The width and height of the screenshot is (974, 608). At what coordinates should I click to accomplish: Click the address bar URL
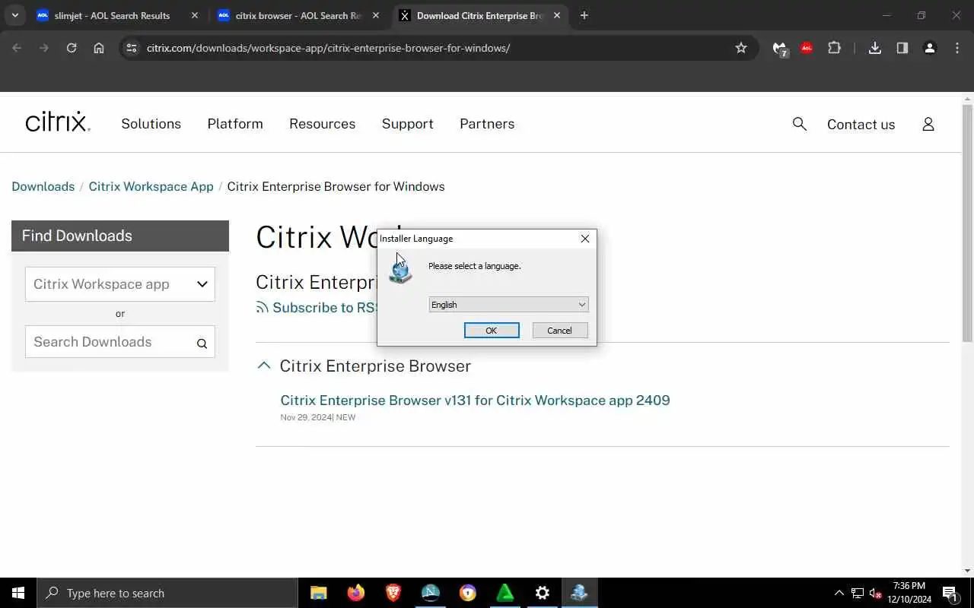coord(328,48)
